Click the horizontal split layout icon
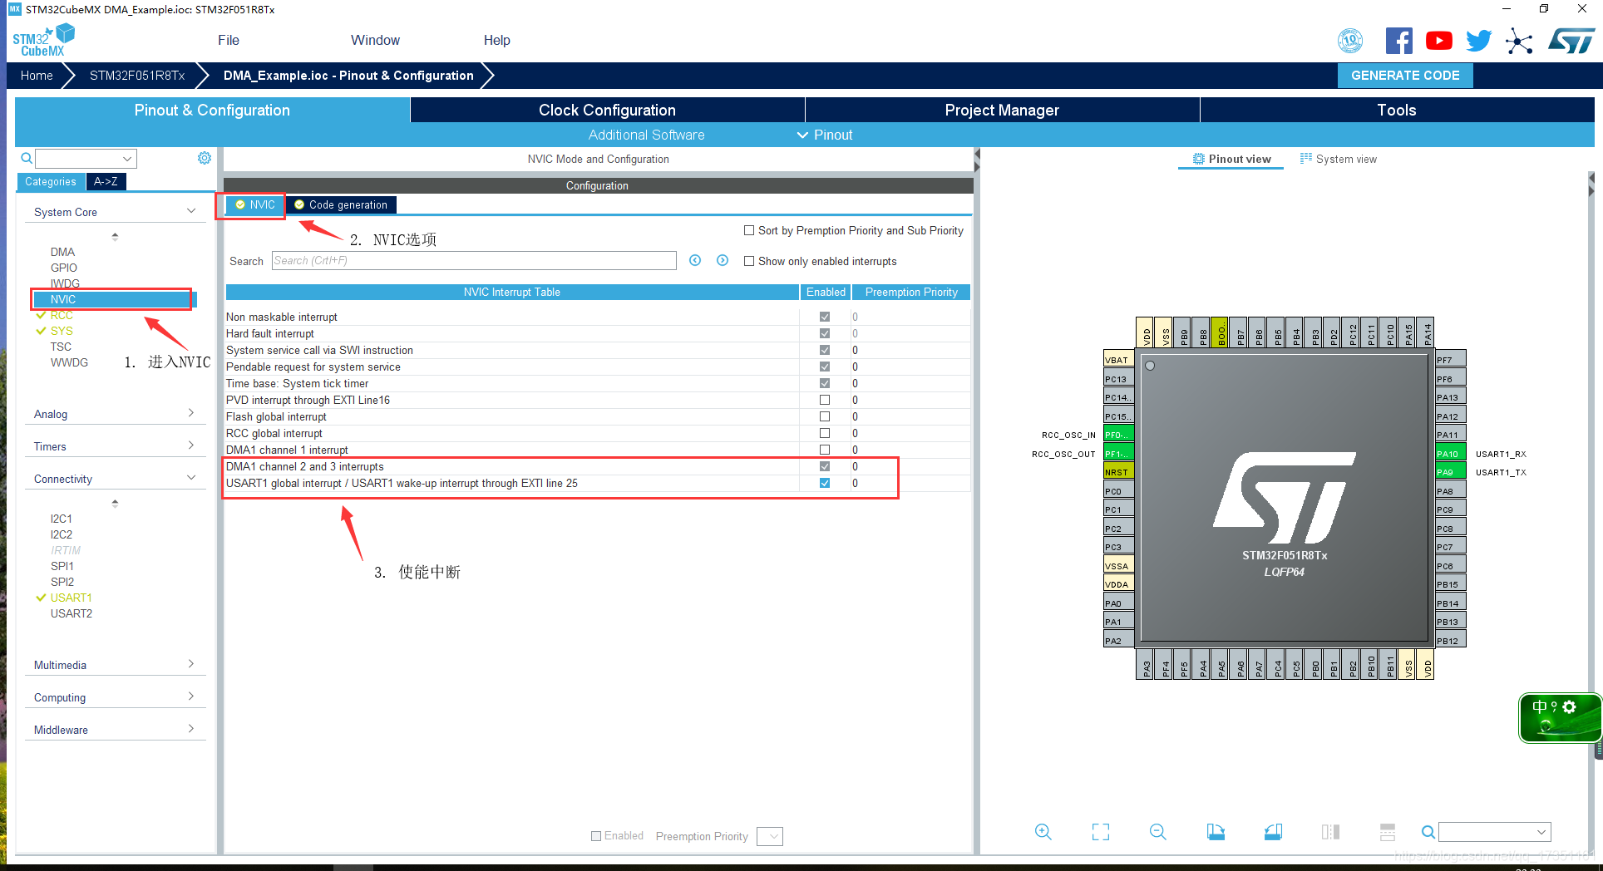The image size is (1603, 871). pyautogui.click(x=1387, y=832)
